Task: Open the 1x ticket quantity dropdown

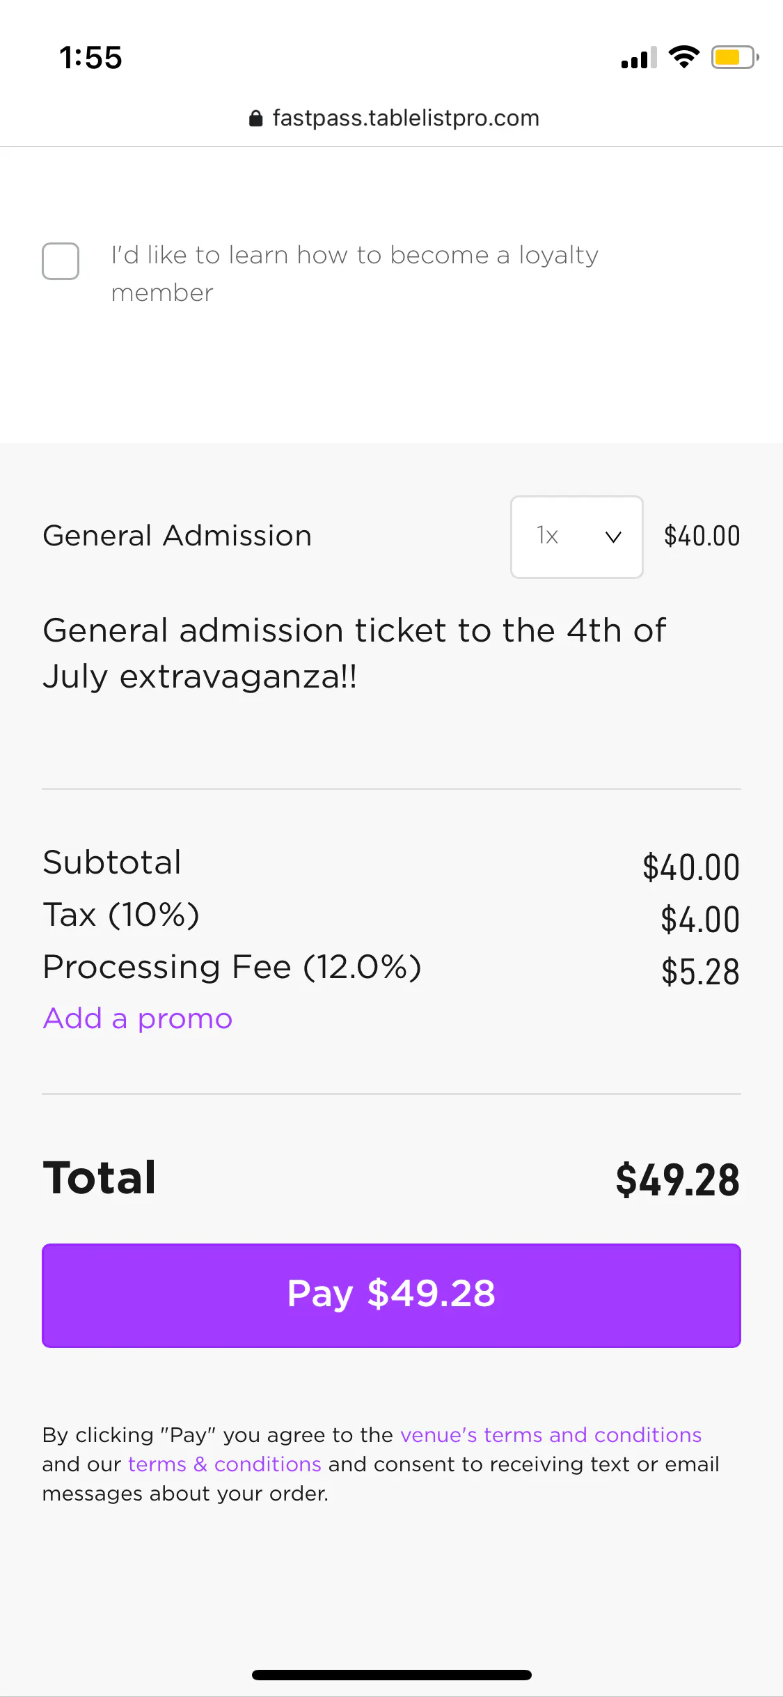Action: 576,536
